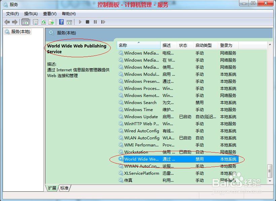Click the Pause Service icon
Viewport: 276px width, 201px height.
95,22
